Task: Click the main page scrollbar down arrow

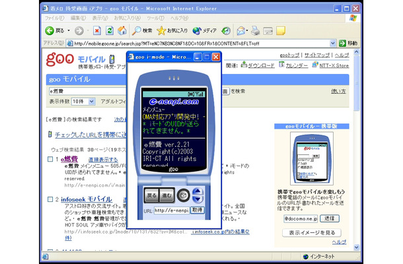Action: (357, 247)
